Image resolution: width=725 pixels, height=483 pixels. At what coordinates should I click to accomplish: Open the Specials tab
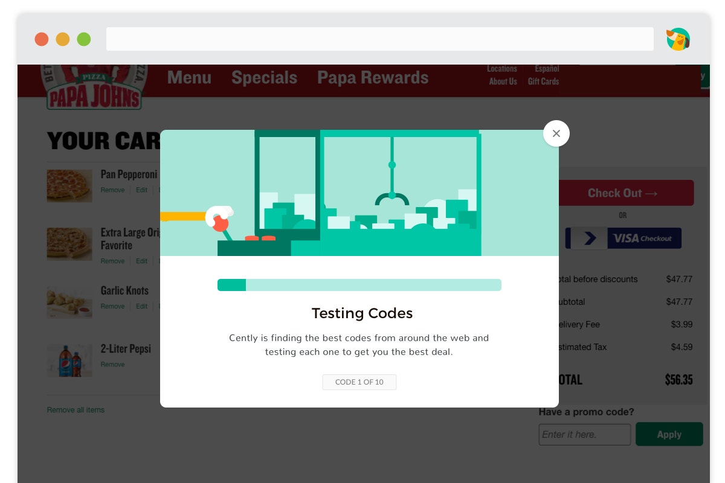(265, 78)
